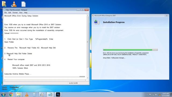172x97 pixels.
Task: Click the line 'You receive an error message'
Action: point(32,27)
